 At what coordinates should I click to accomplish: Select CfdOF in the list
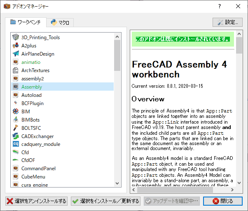pyautogui.click(x=63, y=160)
